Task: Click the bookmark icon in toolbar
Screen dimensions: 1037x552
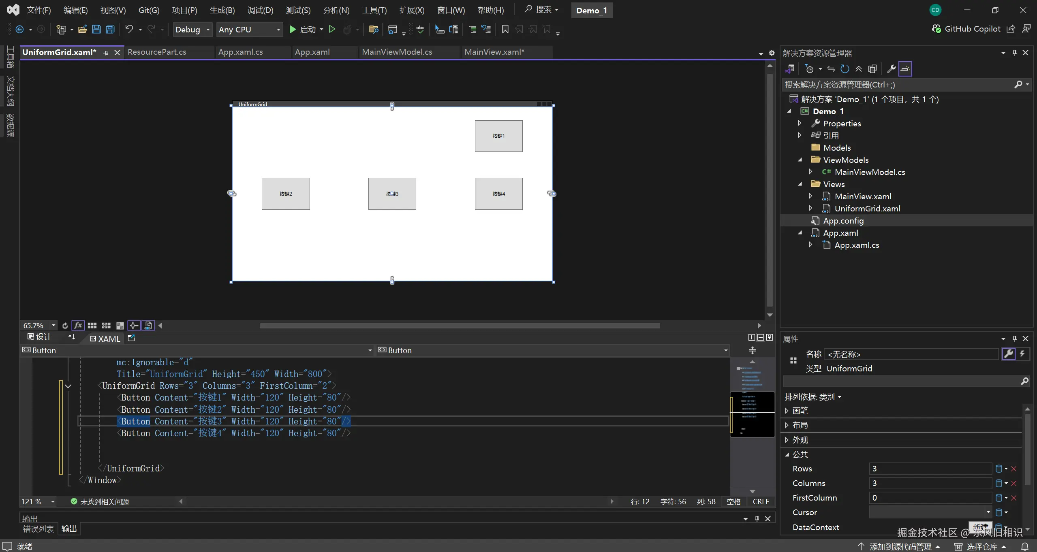Action: coord(505,29)
